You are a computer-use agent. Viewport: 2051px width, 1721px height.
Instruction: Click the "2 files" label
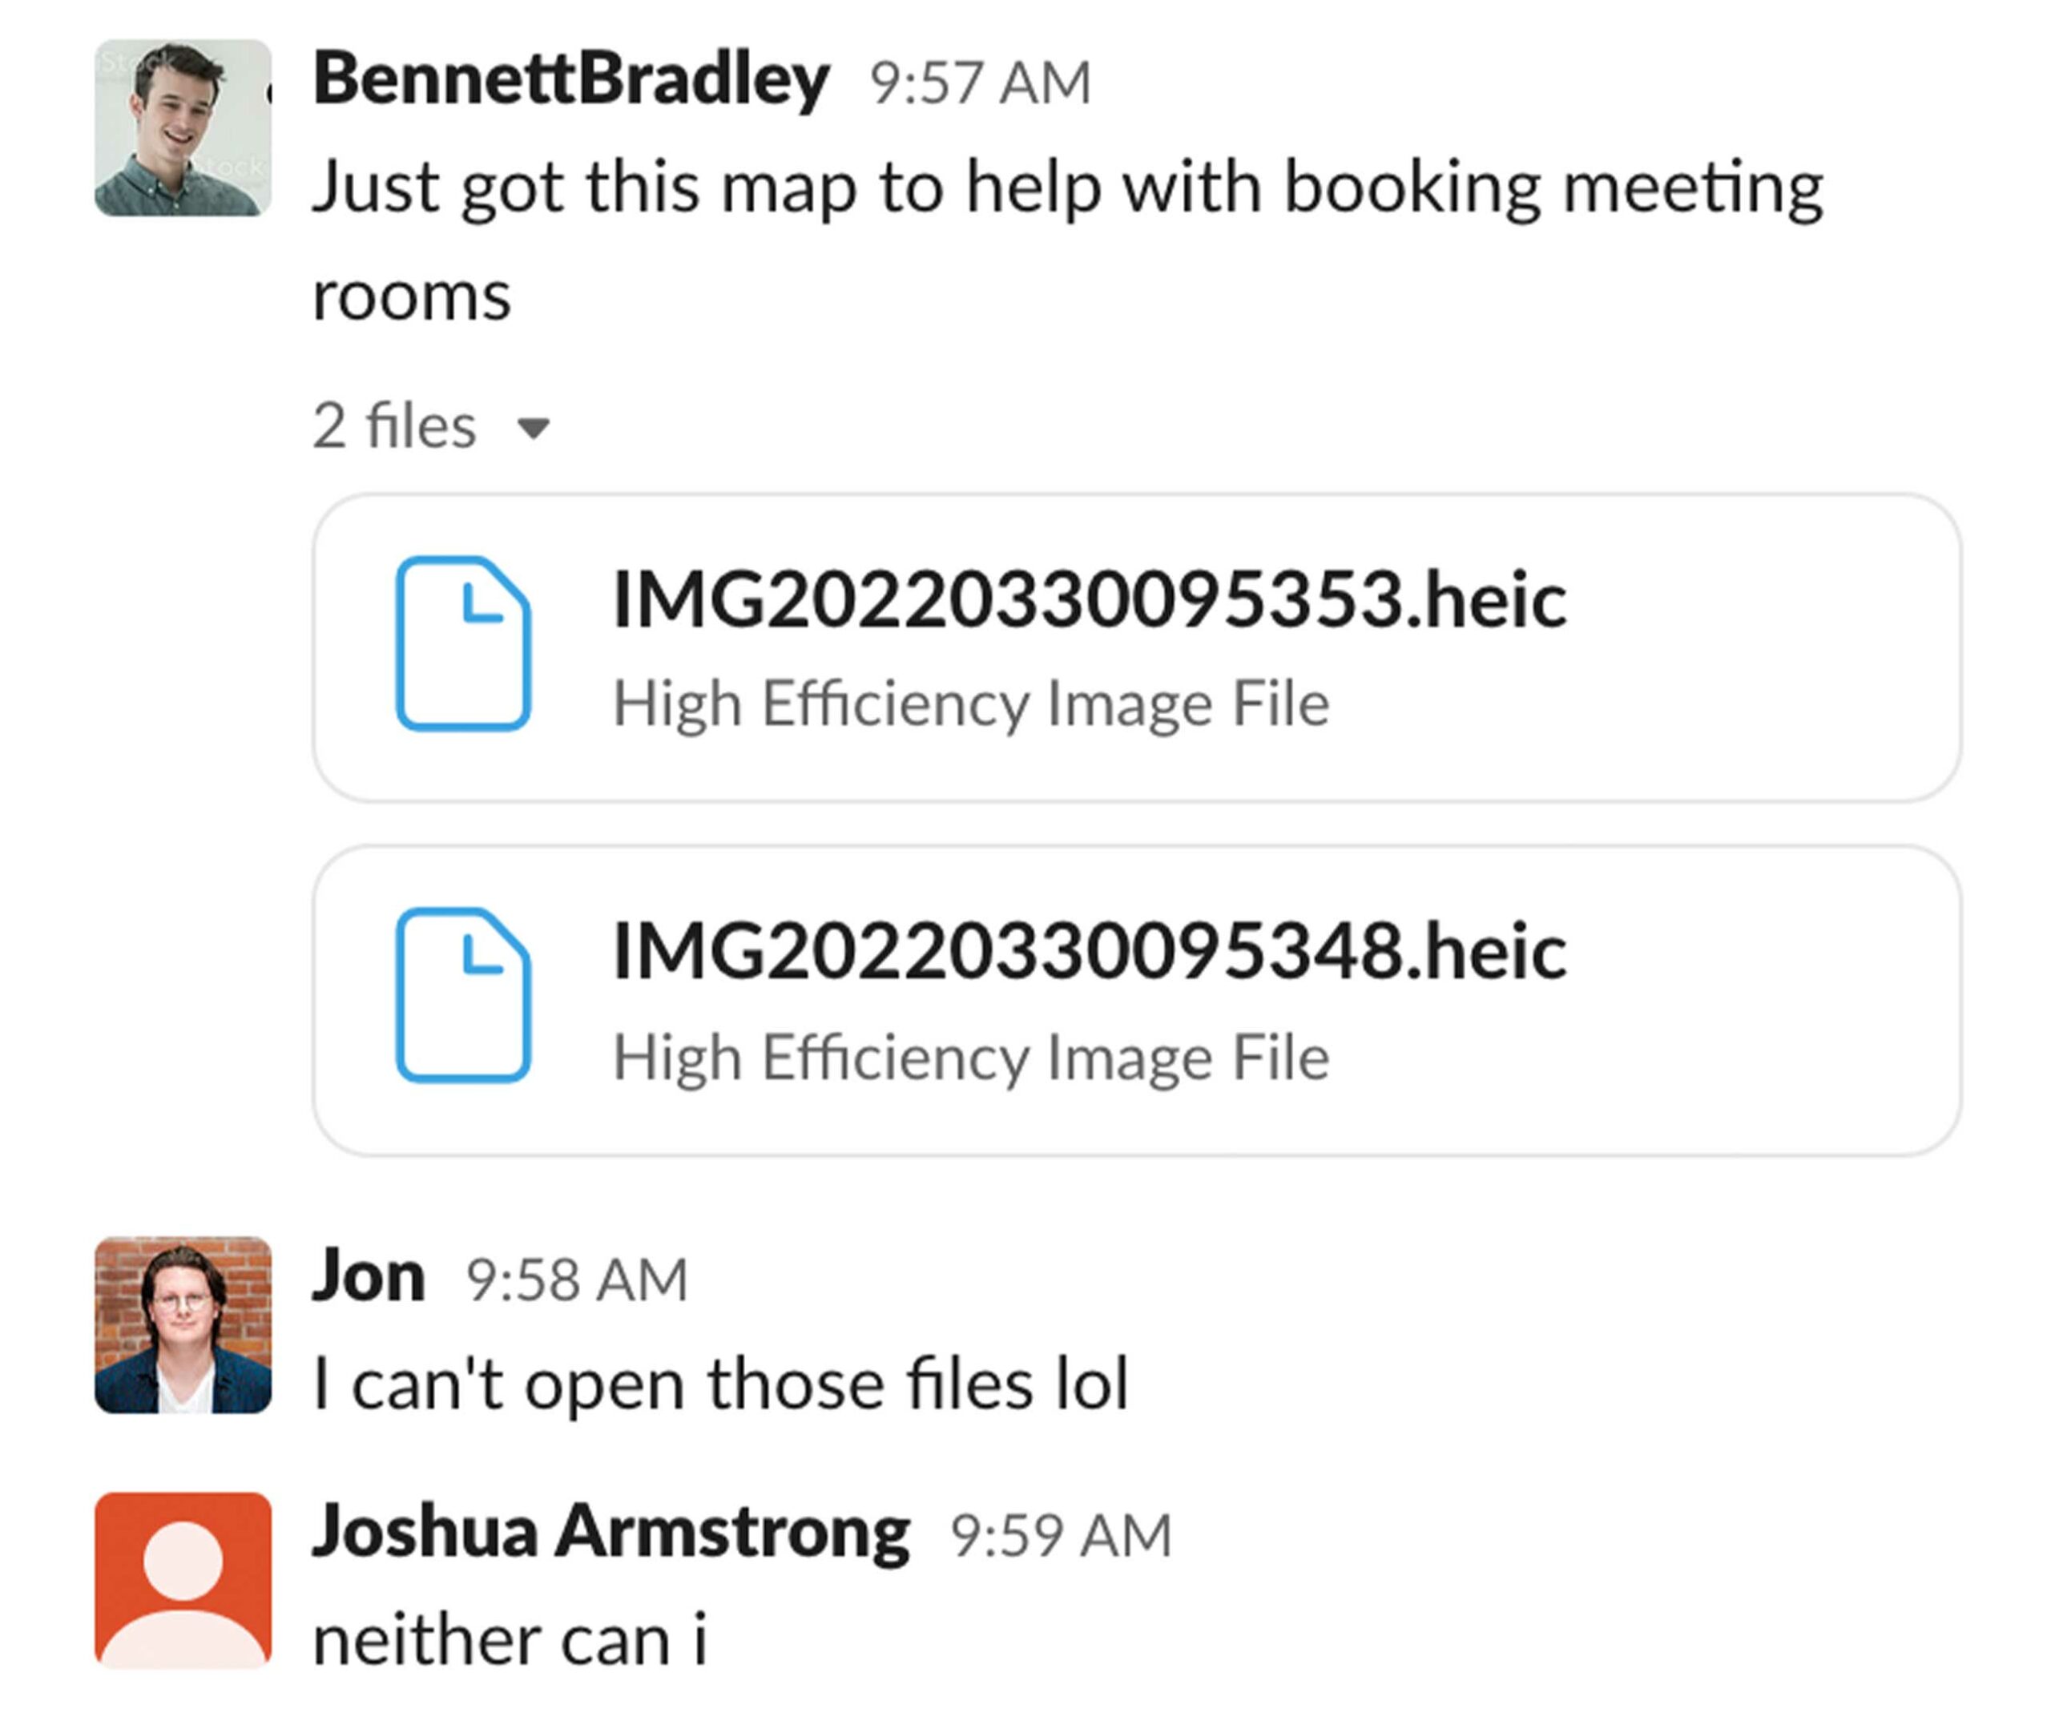pos(394,426)
